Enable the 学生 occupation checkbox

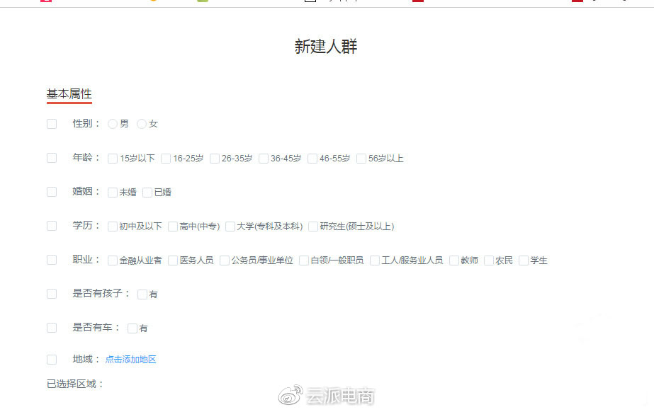pyautogui.click(x=522, y=260)
